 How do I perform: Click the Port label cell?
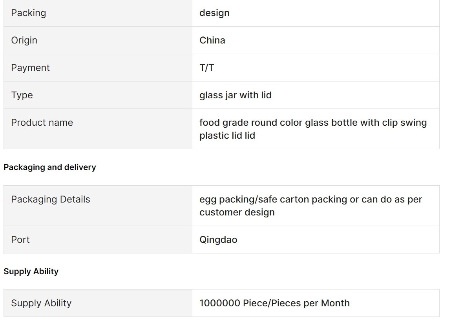(x=98, y=240)
